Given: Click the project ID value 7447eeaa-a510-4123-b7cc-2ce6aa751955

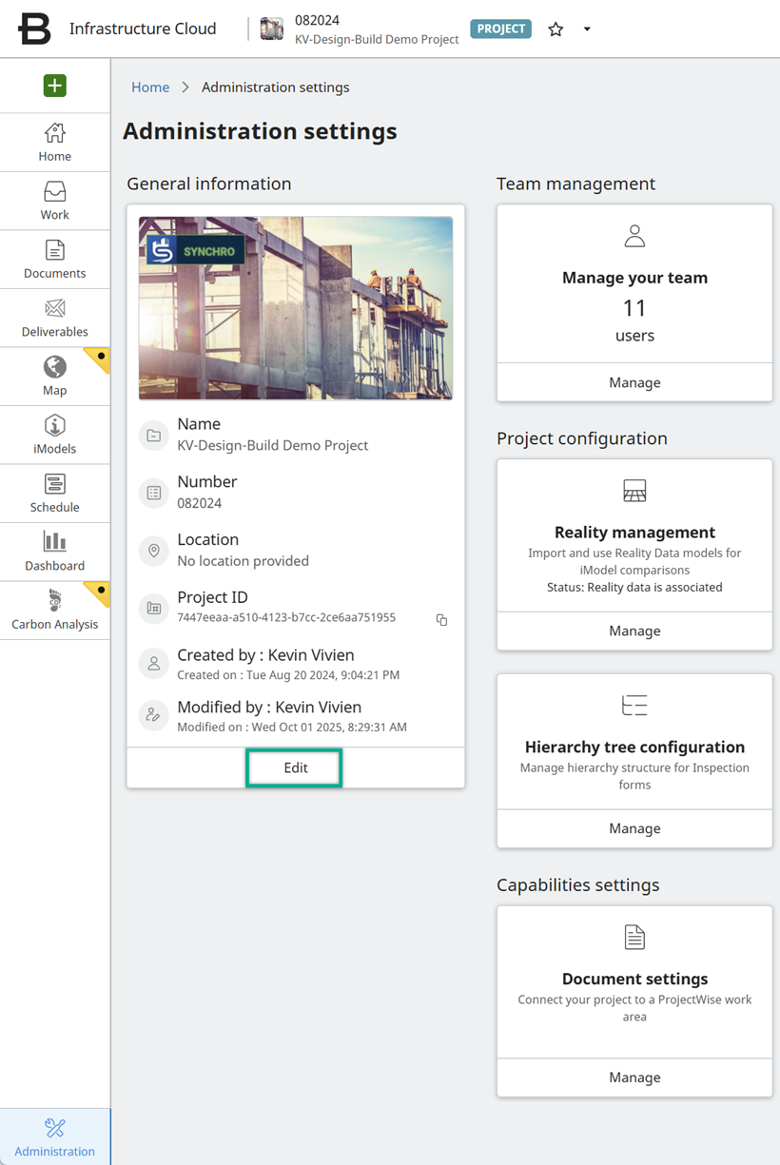Looking at the screenshot, I should [286, 617].
